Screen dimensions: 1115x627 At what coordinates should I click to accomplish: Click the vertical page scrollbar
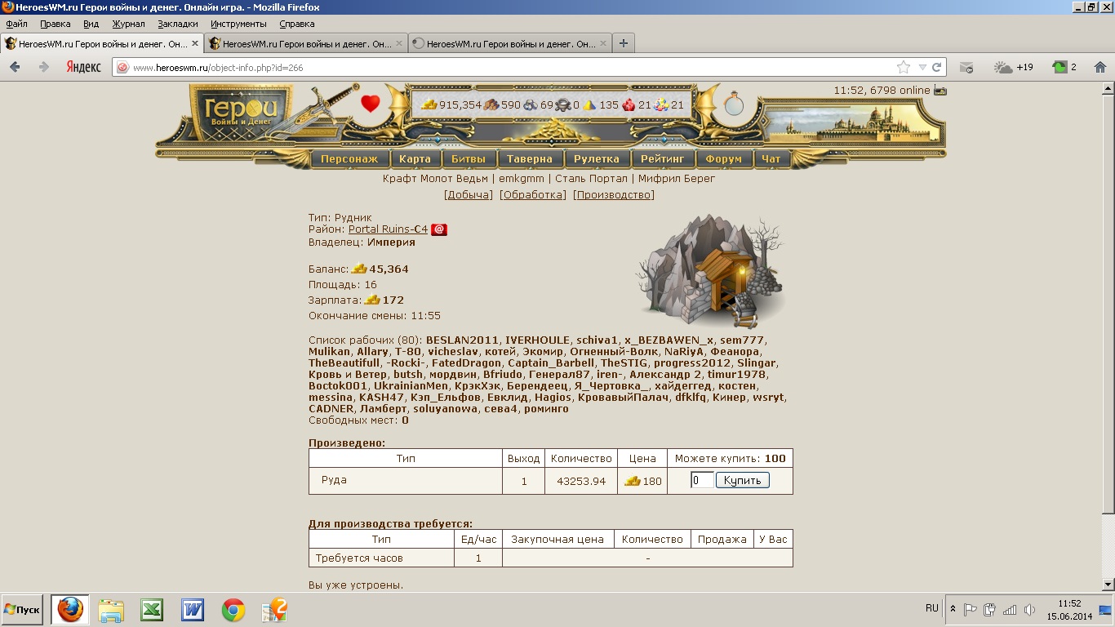click(1108, 335)
